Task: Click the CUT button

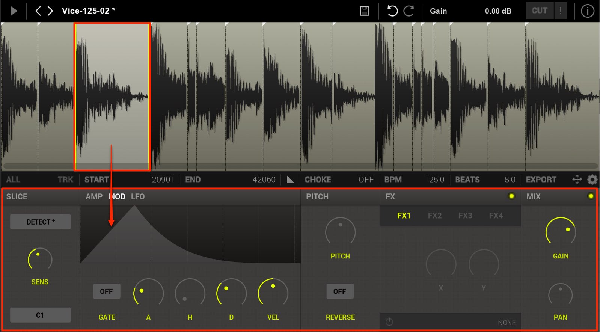Action: [x=540, y=11]
